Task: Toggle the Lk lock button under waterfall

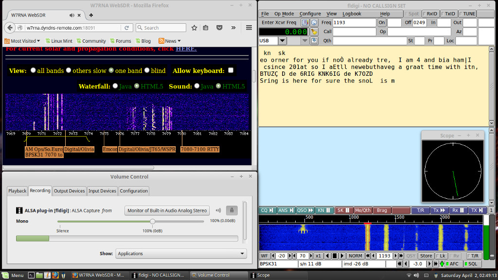Action: [x=441, y=256]
